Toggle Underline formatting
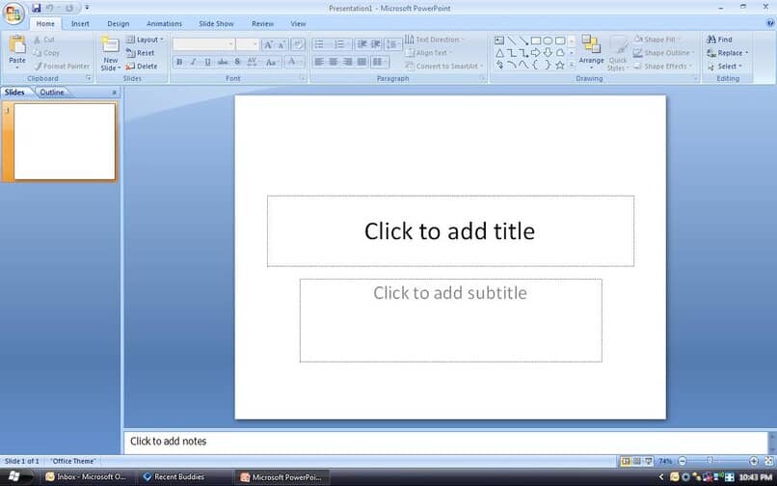This screenshot has height=486, width=777. tap(207, 63)
